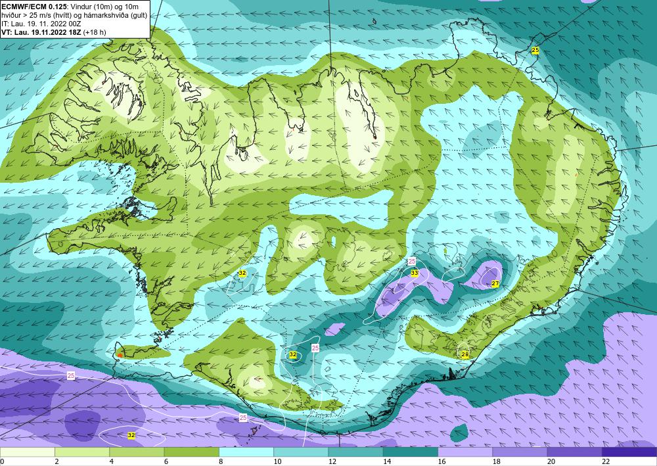Image resolution: width=657 pixels, height=466 pixels.
Task: Click the 'IT: Lau. 19. 11. 2022 00Z' line
Action: [x=41, y=24]
